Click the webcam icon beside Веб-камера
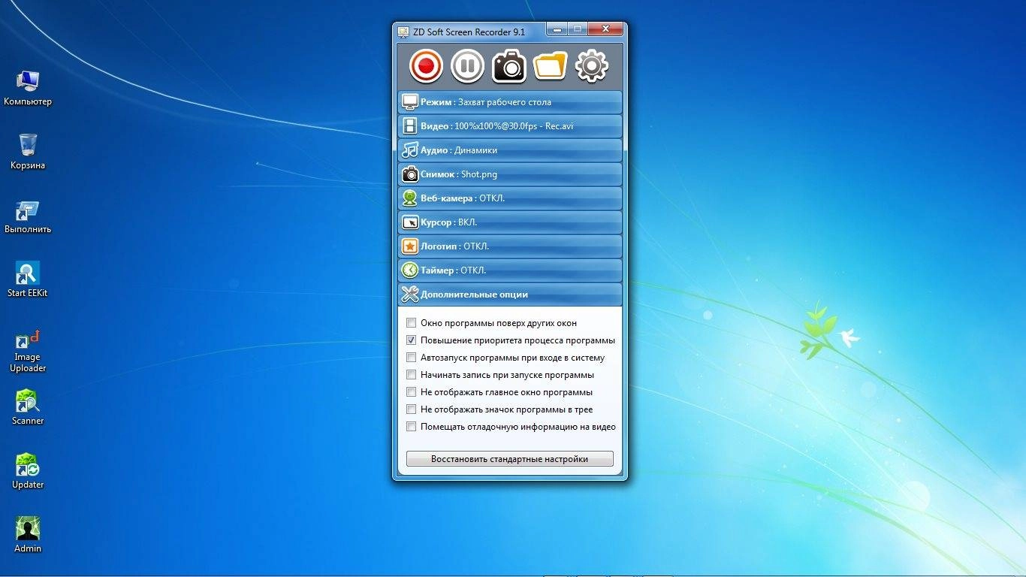 410,198
